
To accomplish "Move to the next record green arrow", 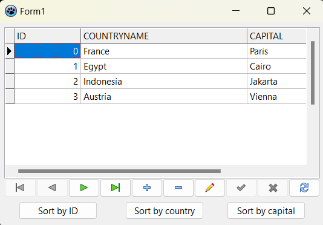I will point(84,187).
